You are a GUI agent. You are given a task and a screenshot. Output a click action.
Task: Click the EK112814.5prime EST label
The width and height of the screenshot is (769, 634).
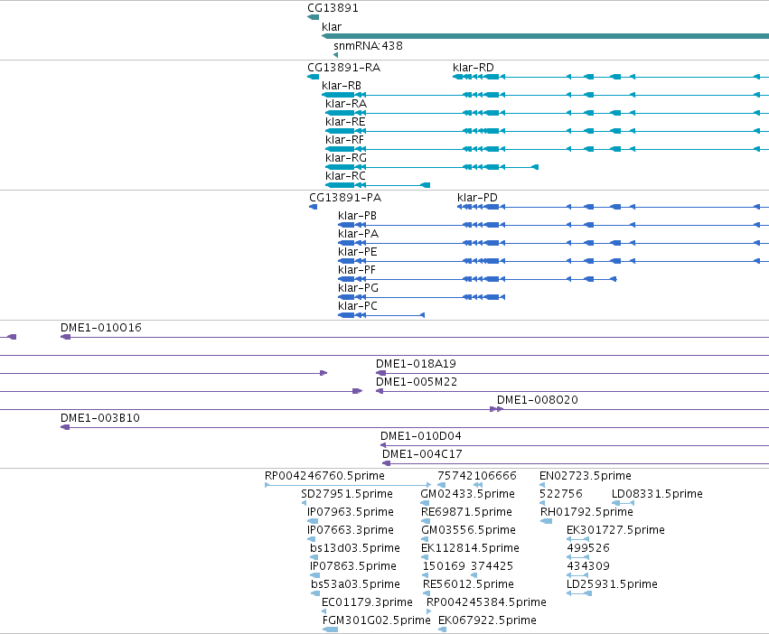click(x=470, y=548)
